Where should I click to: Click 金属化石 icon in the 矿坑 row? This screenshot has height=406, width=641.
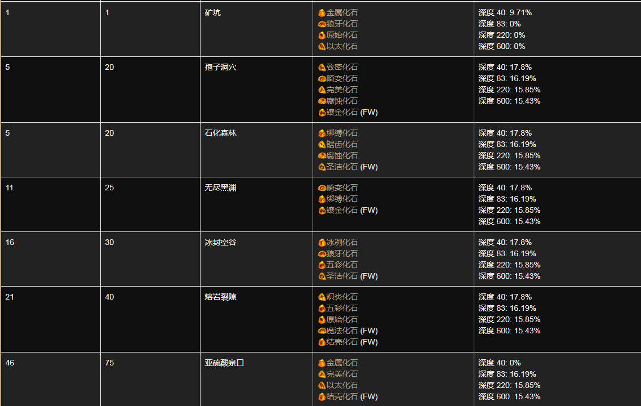point(322,12)
